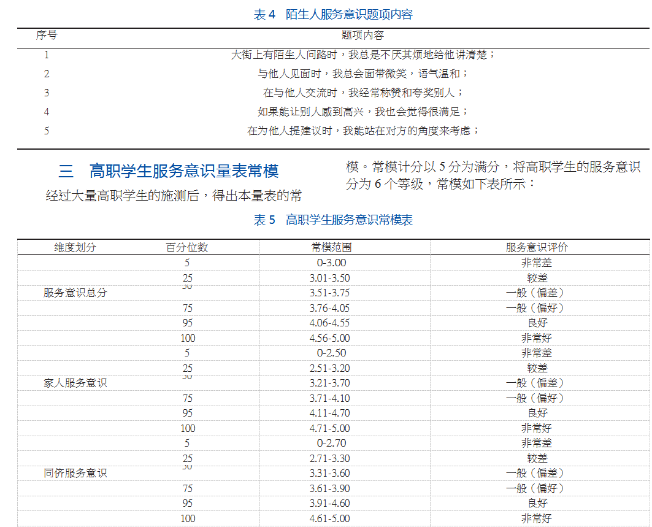The width and height of the screenshot is (652, 527).
Task: Select the 服务意识评价 column header
Action: click(537, 247)
